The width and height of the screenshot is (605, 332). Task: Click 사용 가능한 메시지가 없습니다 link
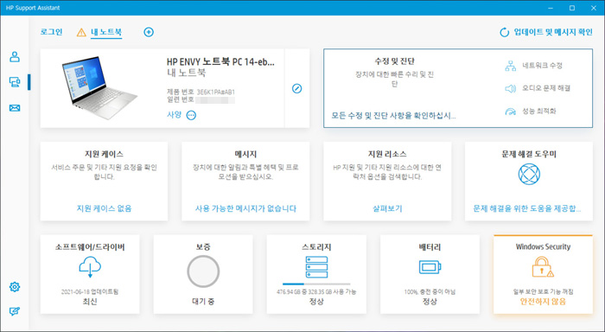pos(245,208)
